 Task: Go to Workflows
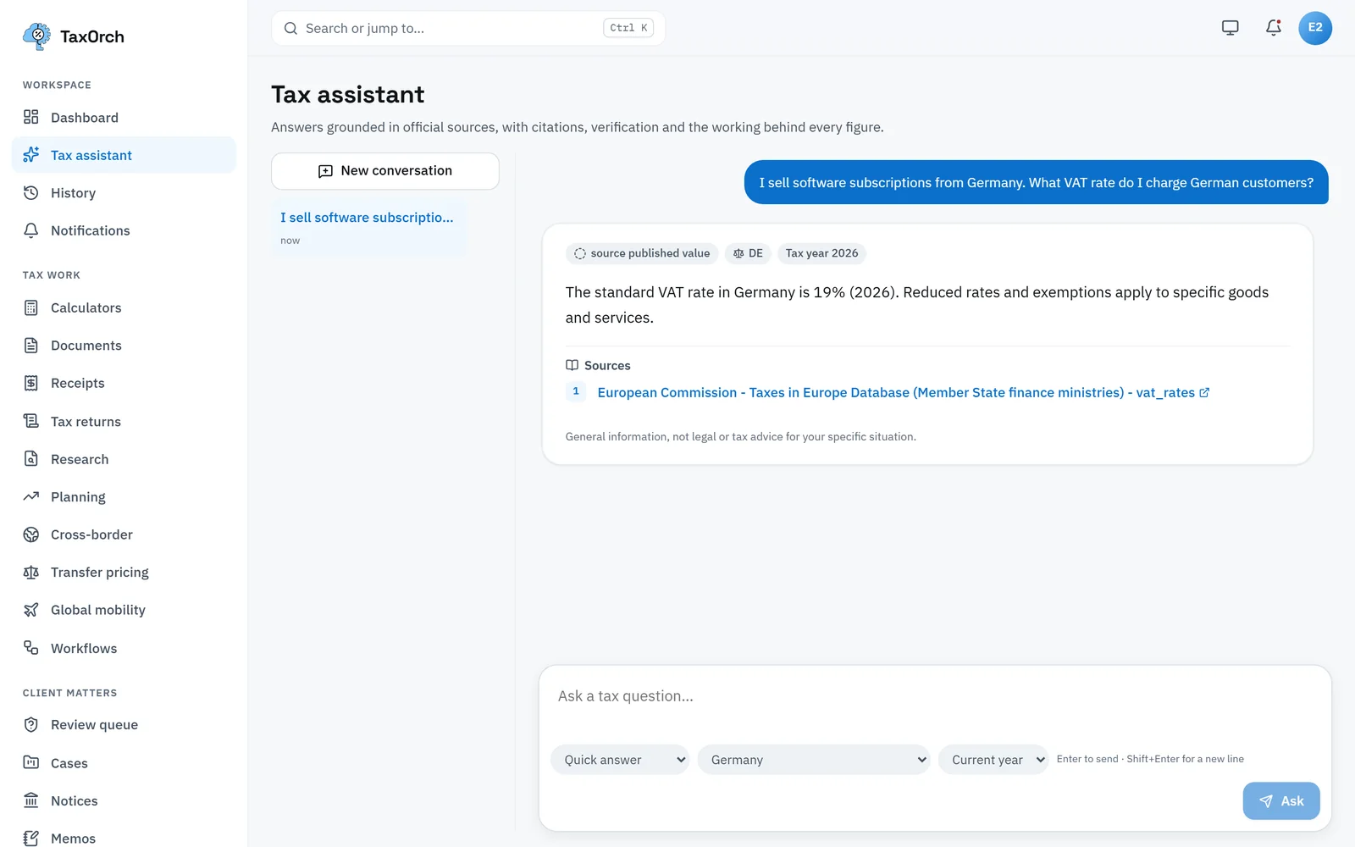pyautogui.click(x=124, y=648)
